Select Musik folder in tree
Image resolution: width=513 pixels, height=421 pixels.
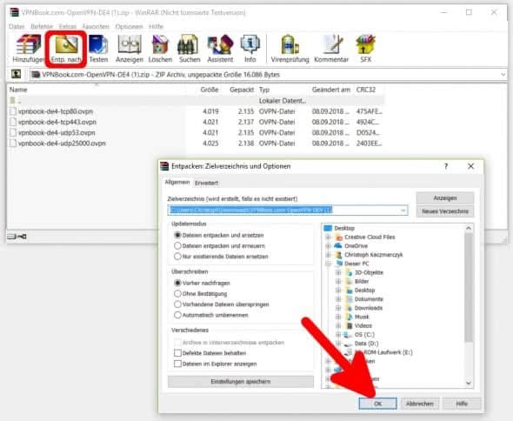pos(362,317)
